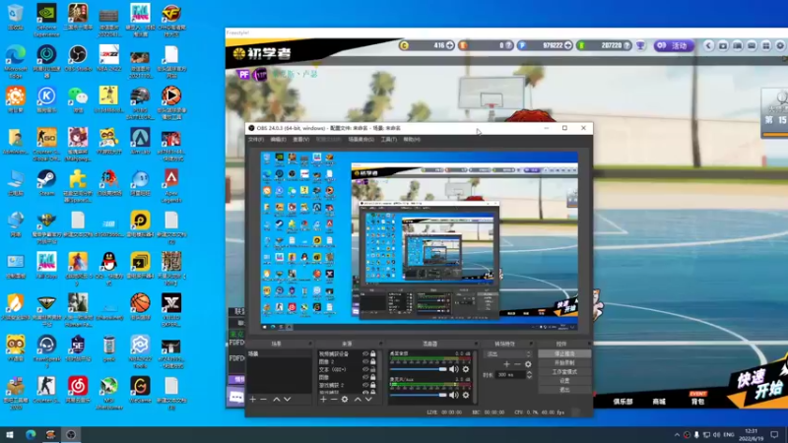Show hidden system tray icons

coord(677,435)
